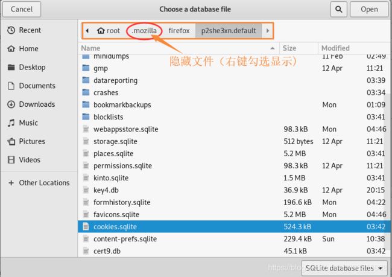Click the webappsstore.sqlite file icon
The height and width of the screenshot is (277, 392).
pos(86,129)
